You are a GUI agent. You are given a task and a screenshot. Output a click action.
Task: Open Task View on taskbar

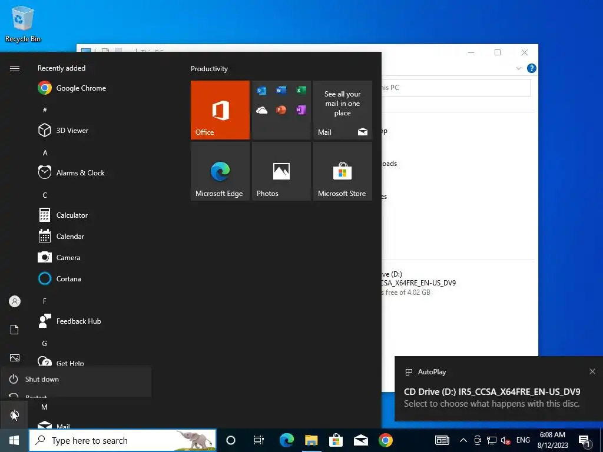coord(259,440)
